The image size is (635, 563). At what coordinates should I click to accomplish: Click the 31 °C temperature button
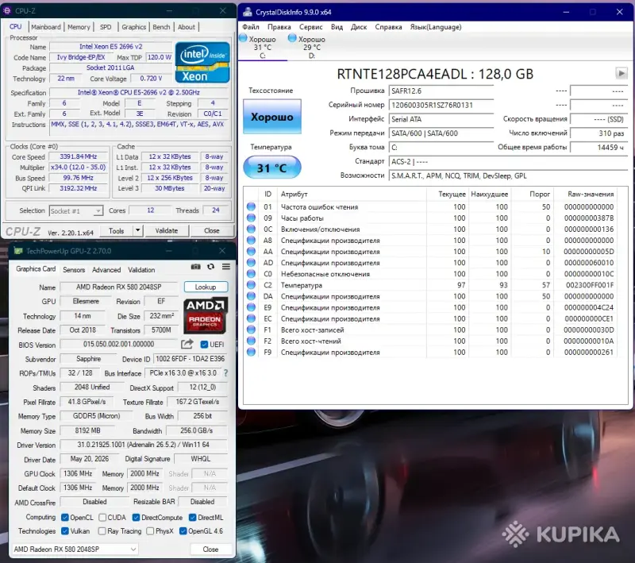(272, 168)
